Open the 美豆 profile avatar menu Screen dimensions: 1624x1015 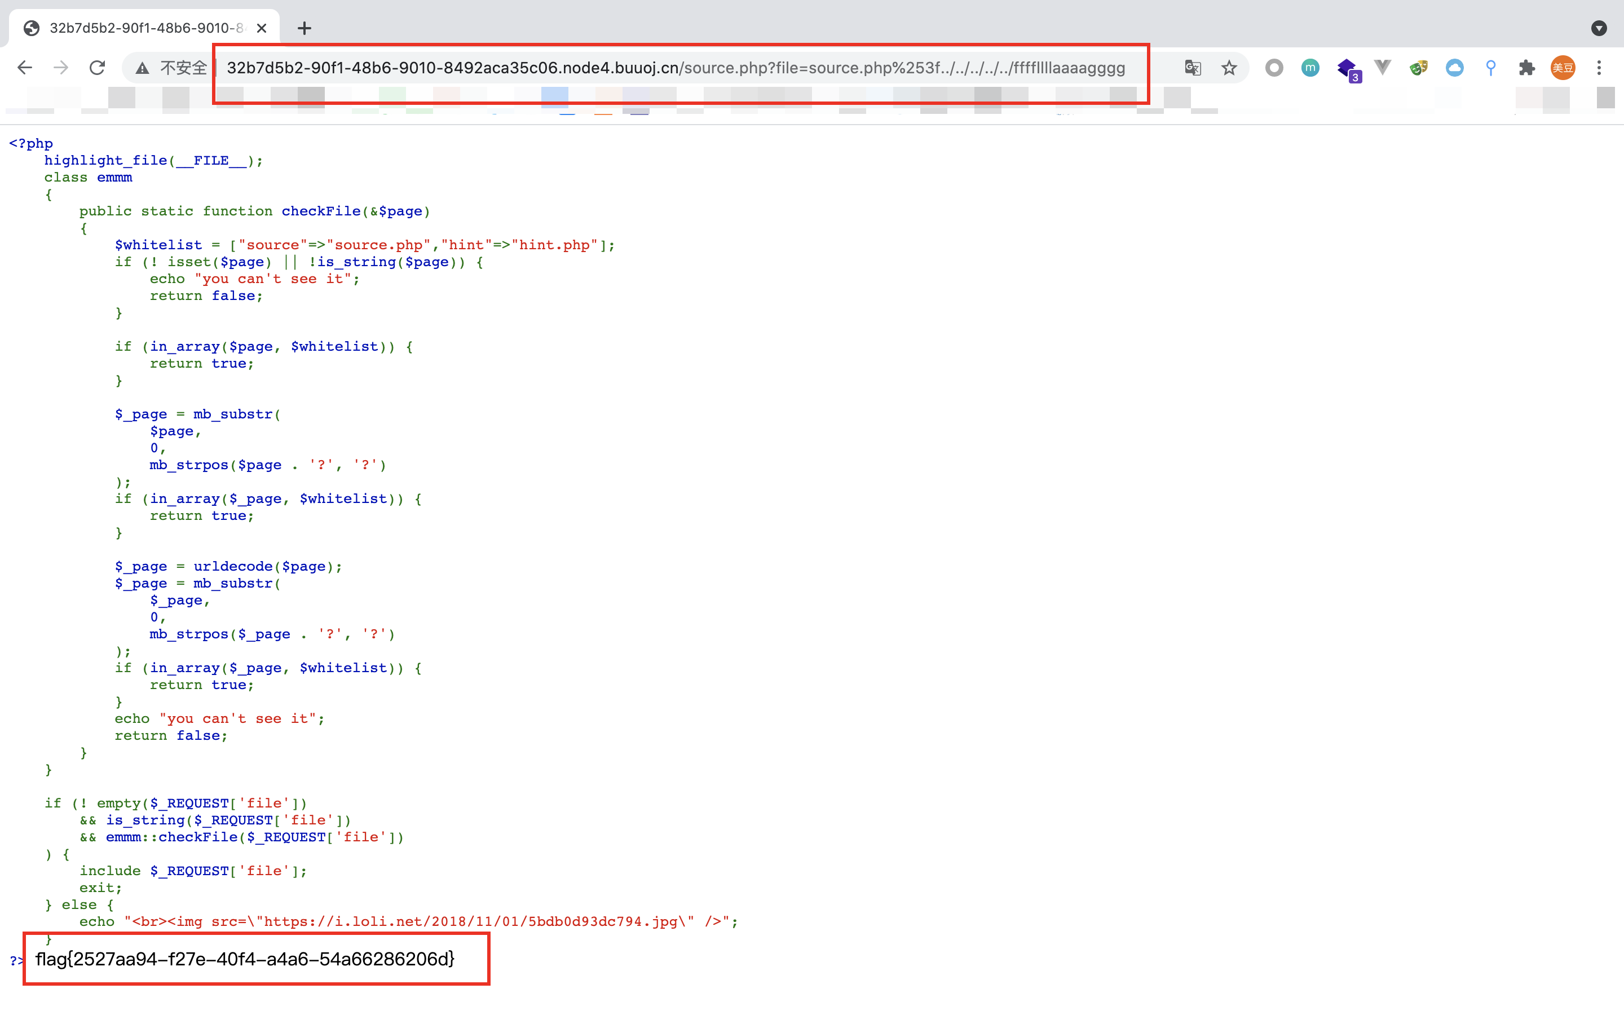pos(1563,68)
